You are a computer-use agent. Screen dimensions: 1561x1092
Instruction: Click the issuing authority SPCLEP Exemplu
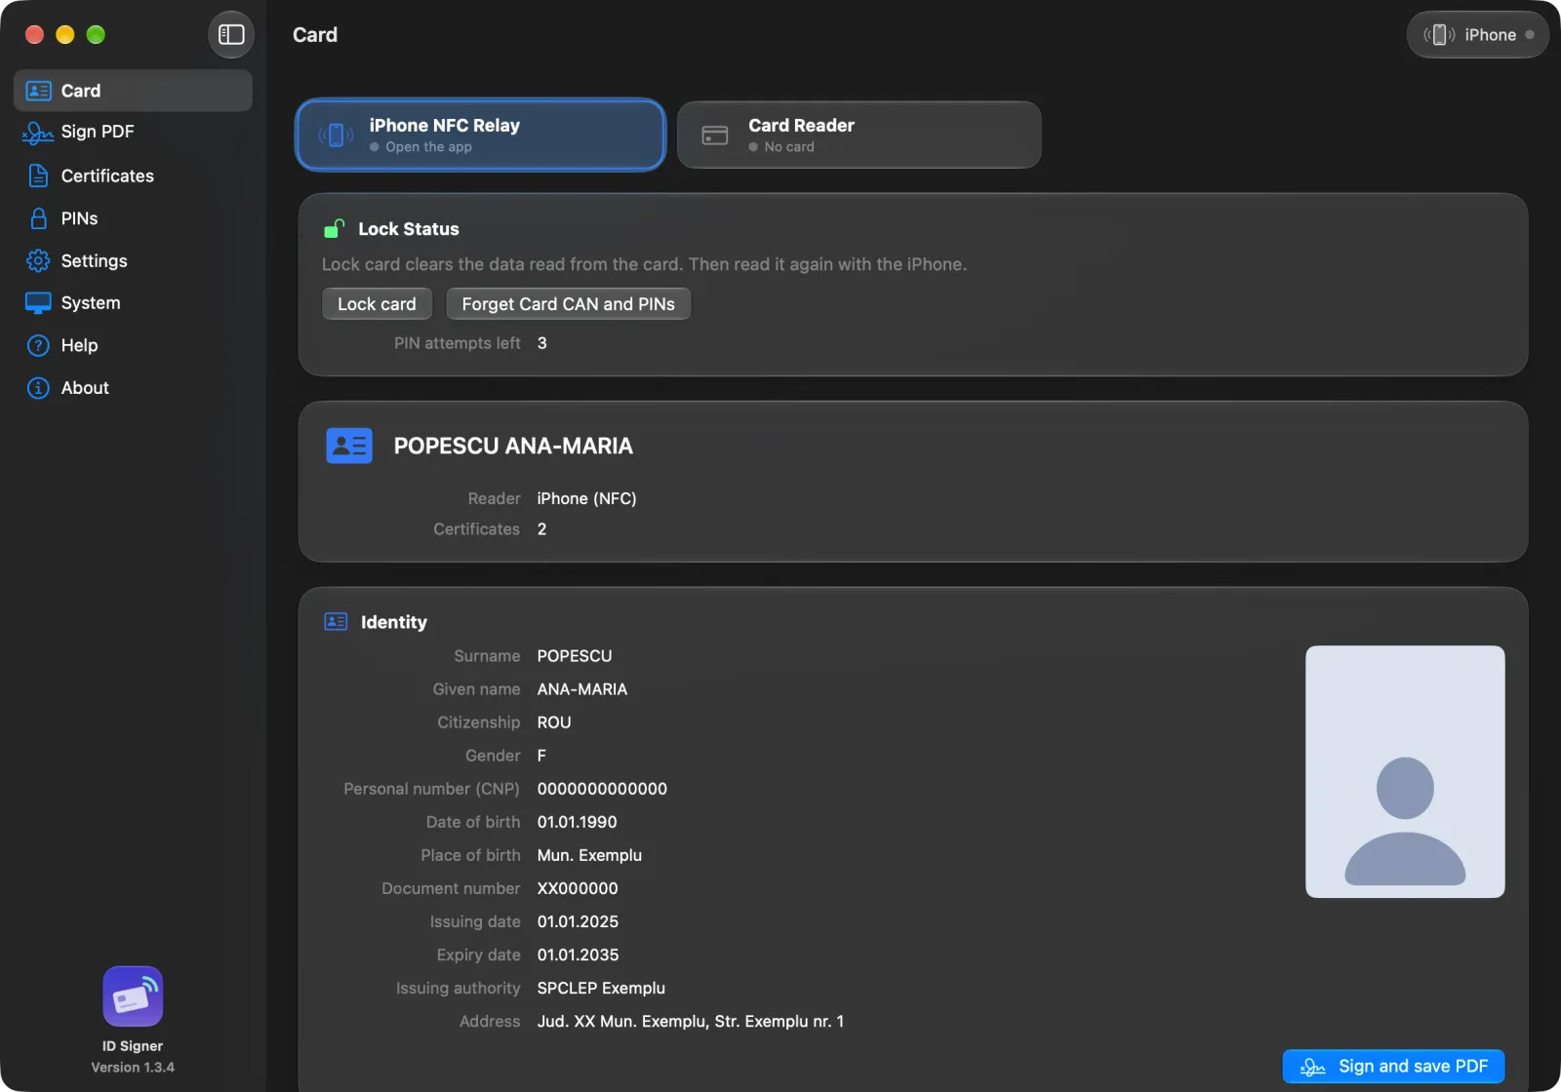(601, 988)
